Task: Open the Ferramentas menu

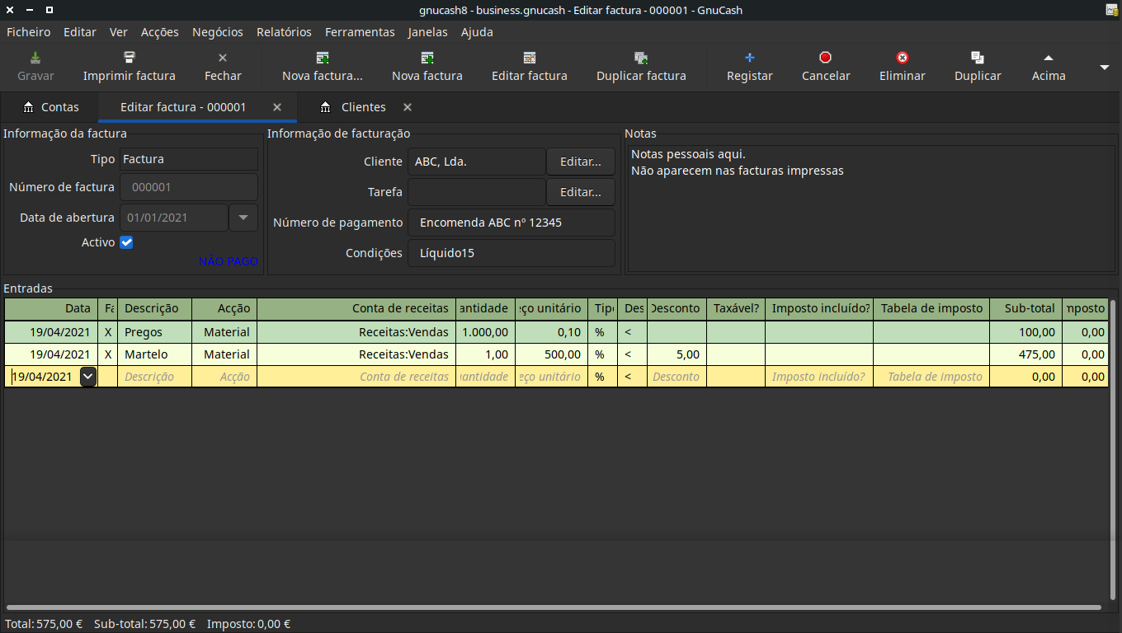Action: click(360, 32)
